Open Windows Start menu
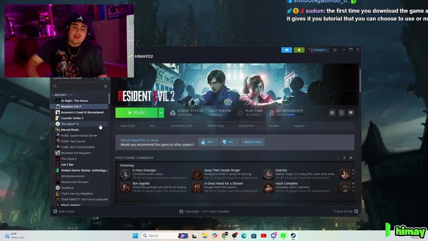428x241 pixels. click(135, 236)
